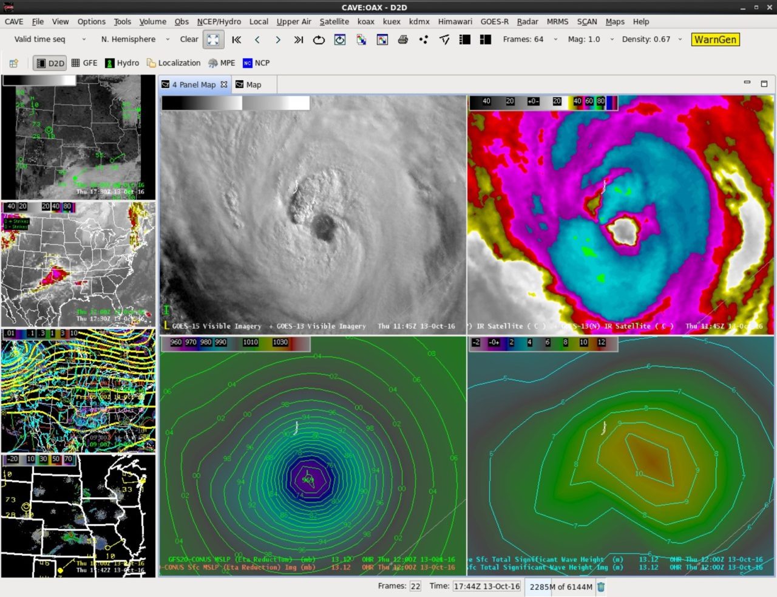Open the Satellite menu
The width and height of the screenshot is (777, 597).
(334, 21)
